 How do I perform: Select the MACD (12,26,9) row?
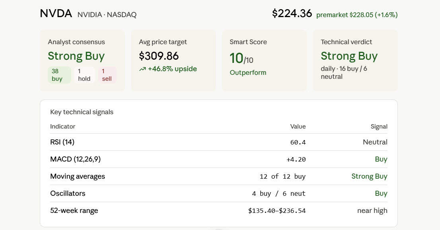tap(218, 159)
